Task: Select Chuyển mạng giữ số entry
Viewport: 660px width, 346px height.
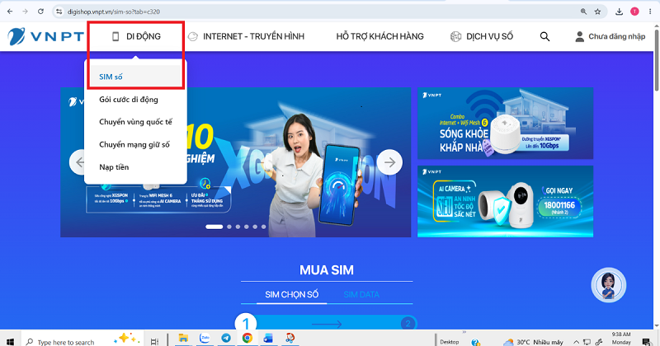Action: click(134, 145)
